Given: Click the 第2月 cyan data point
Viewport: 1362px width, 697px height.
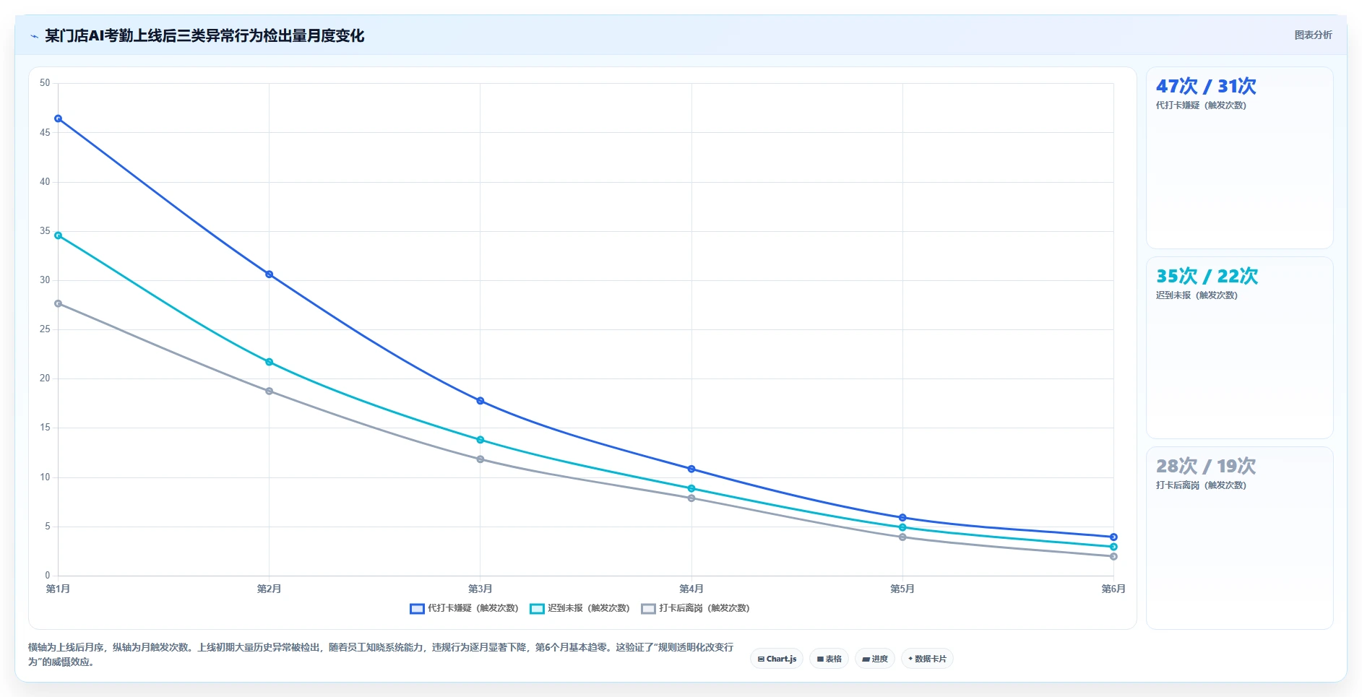Looking at the screenshot, I should point(269,362).
